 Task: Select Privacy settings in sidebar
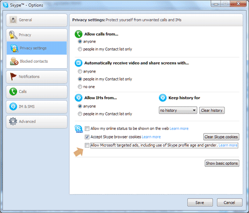(37, 48)
